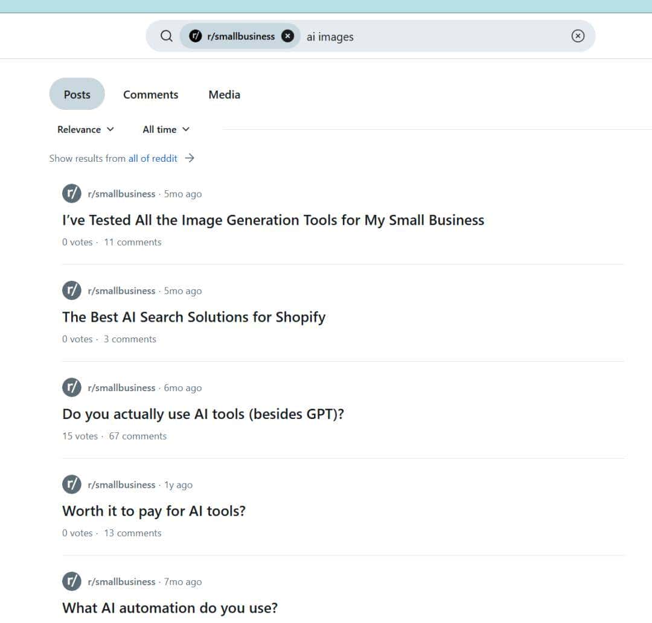Click the magnifying glass search icon

167,36
